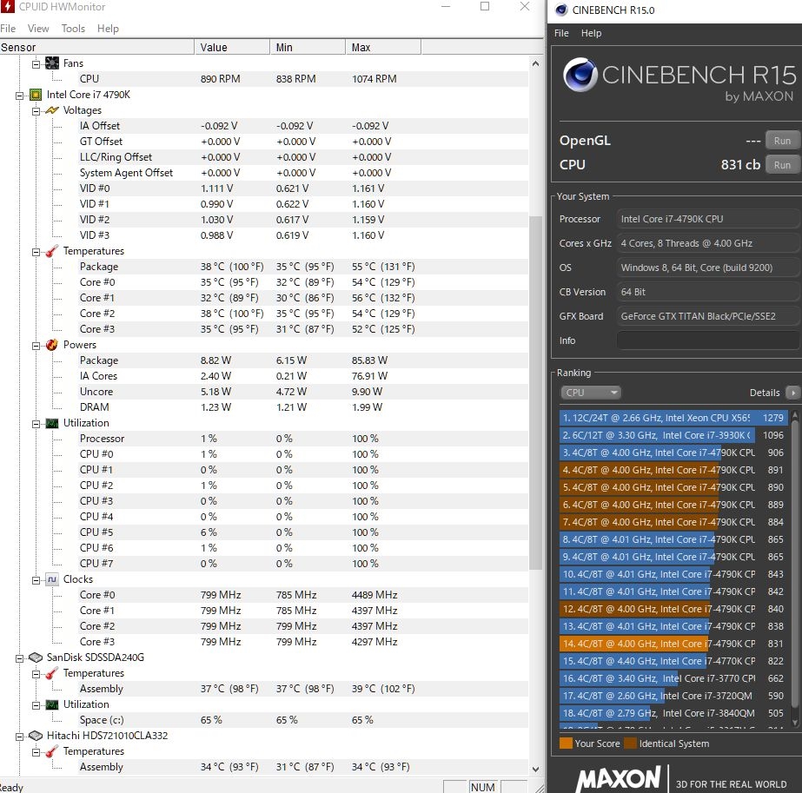Select ranking entry 17 i7-3720QM 590
Image resolution: width=802 pixels, height=793 pixels.
click(x=673, y=696)
